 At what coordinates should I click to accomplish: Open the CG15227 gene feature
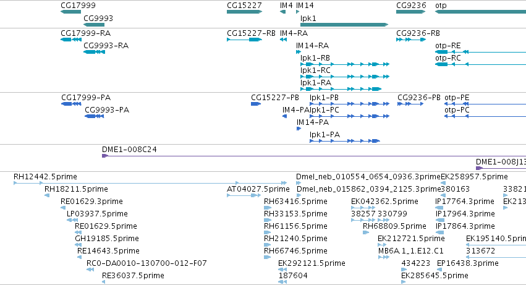click(244, 12)
